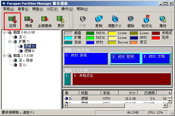This screenshot has width=175, height=116.
Task: Select 主，自由 in the disk tree
Action: coord(26,60)
